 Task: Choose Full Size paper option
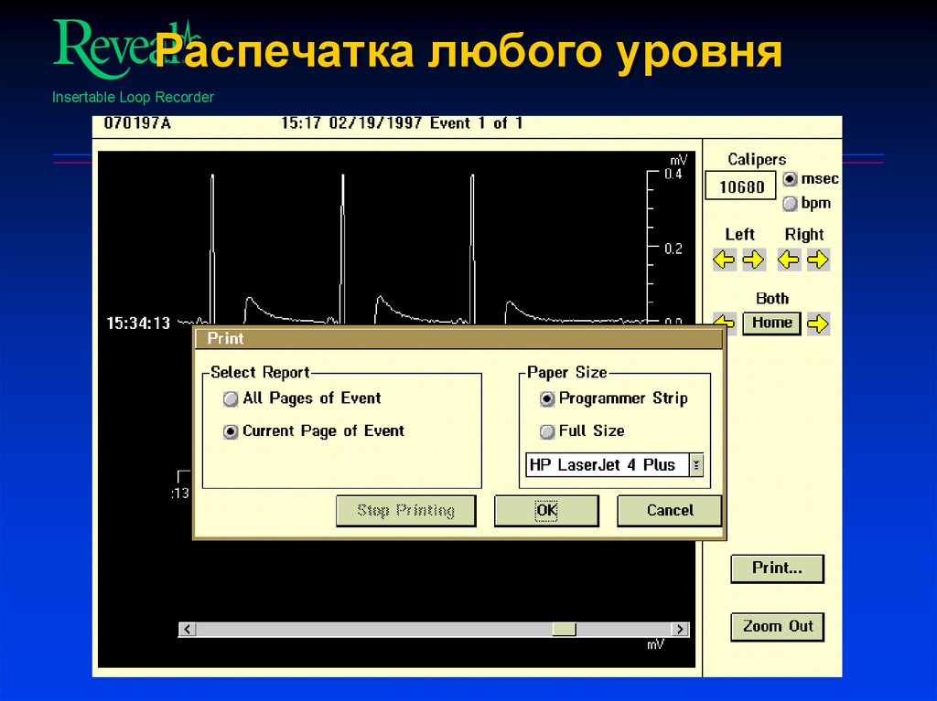546,430
